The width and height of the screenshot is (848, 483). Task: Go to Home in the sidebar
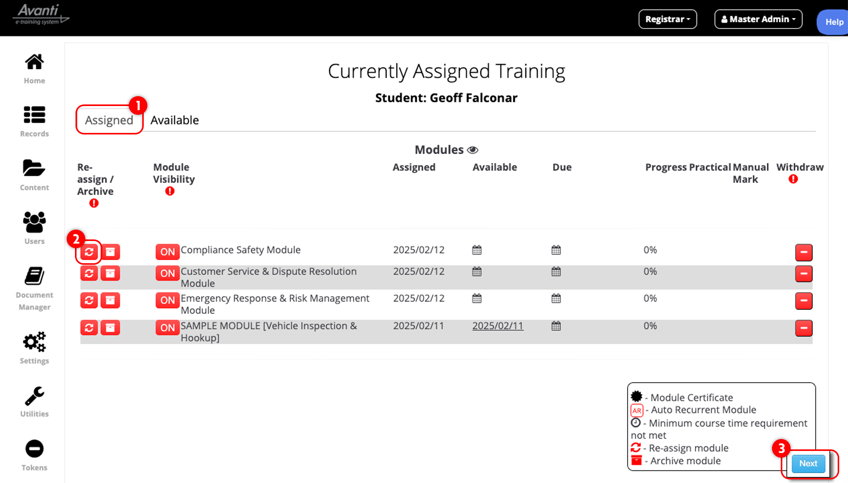pyautogui.click(x=34, y=69)
